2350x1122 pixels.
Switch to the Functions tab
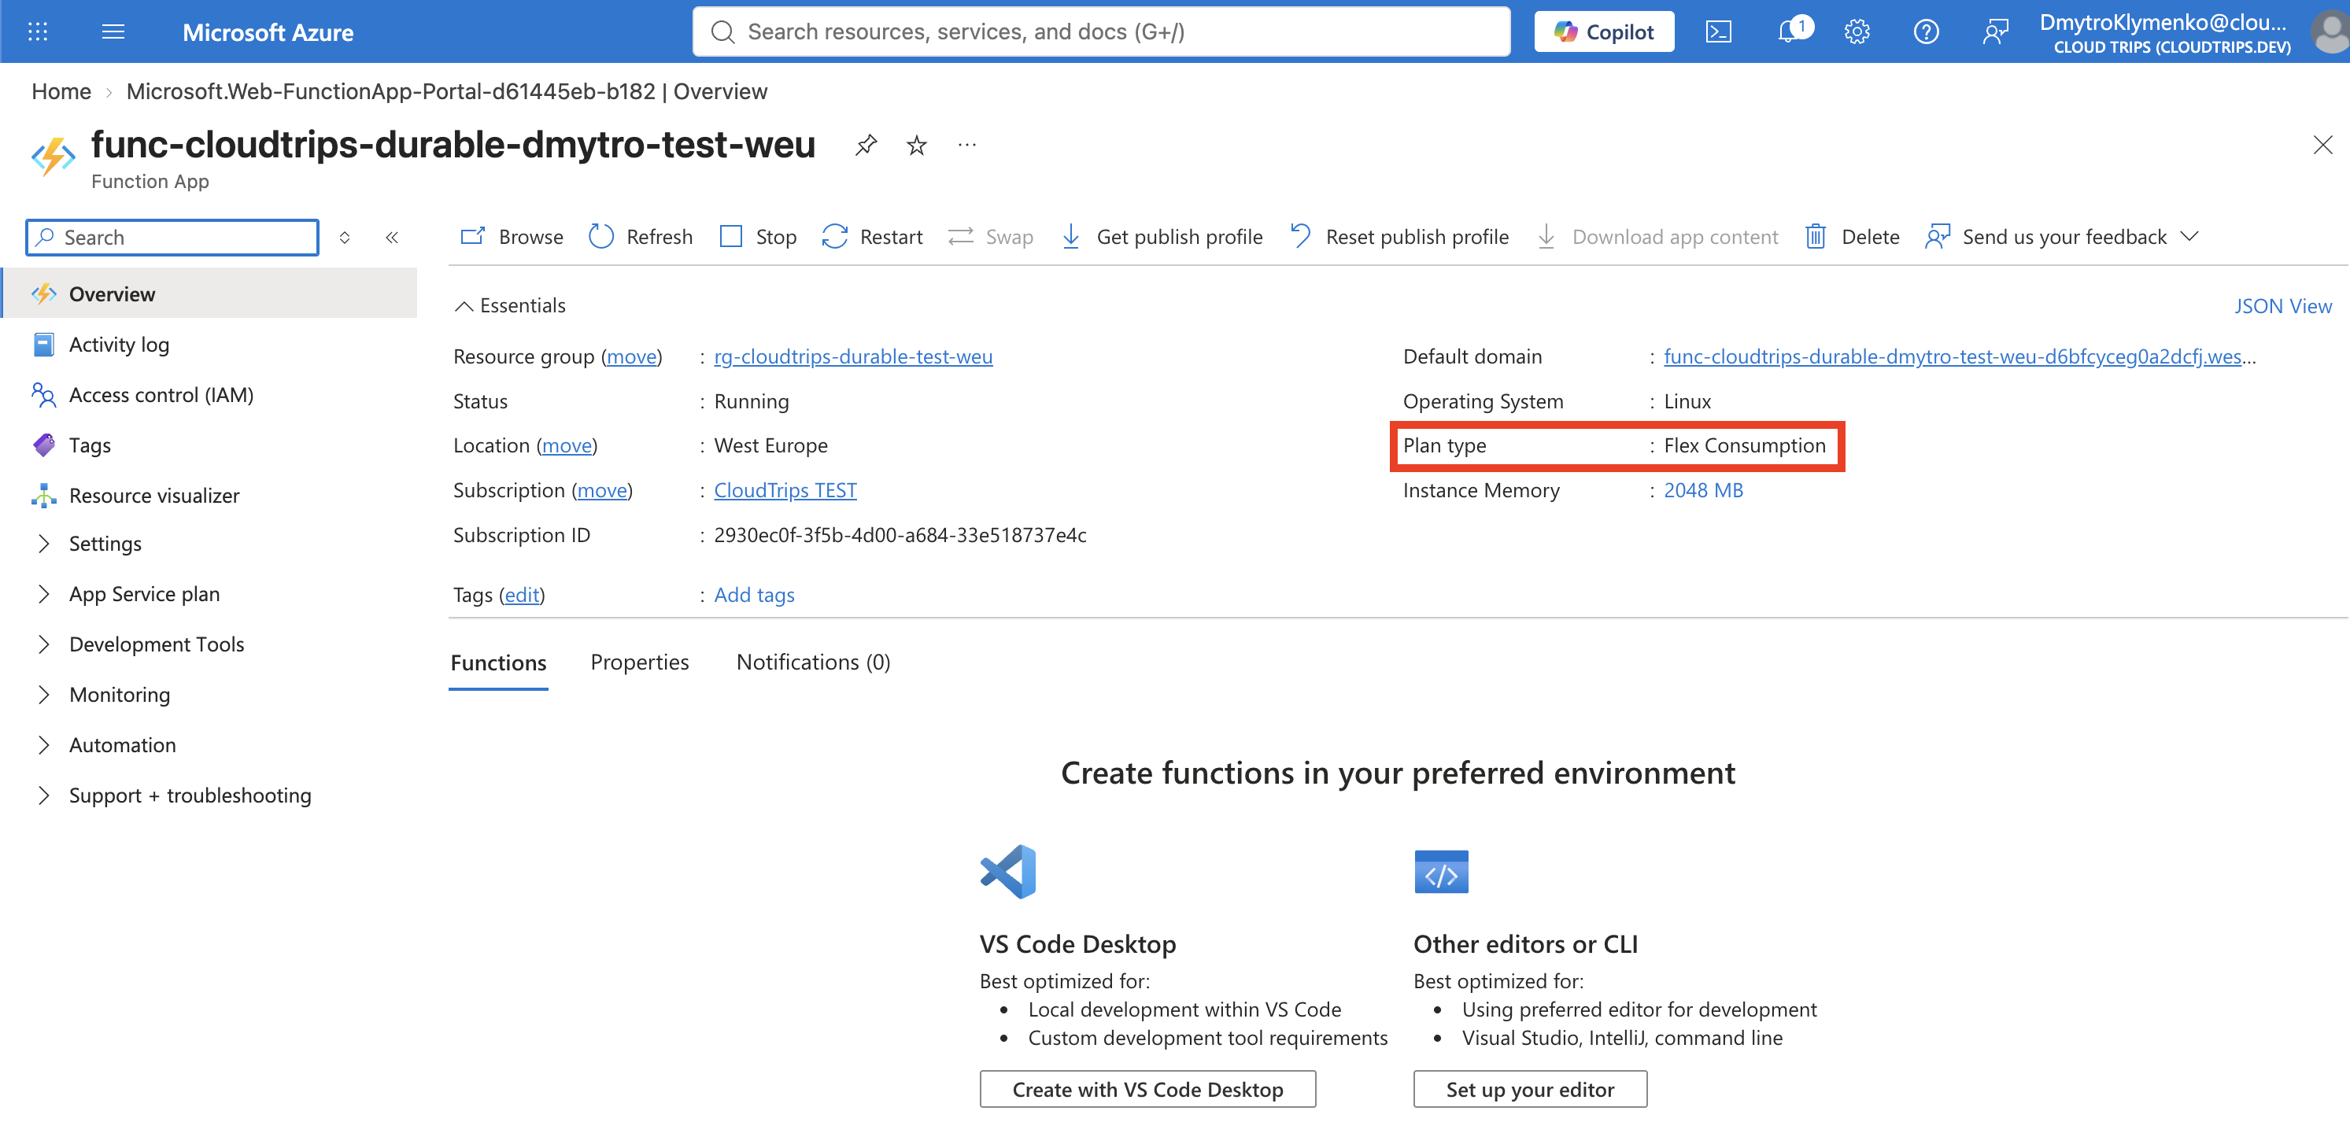pos(498,663)
